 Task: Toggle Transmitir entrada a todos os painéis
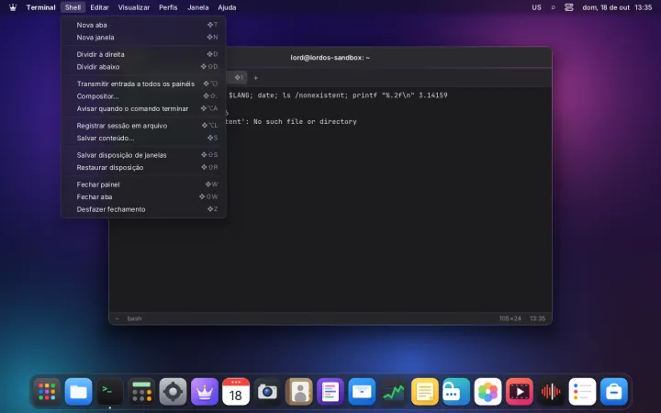pos(144,84)
